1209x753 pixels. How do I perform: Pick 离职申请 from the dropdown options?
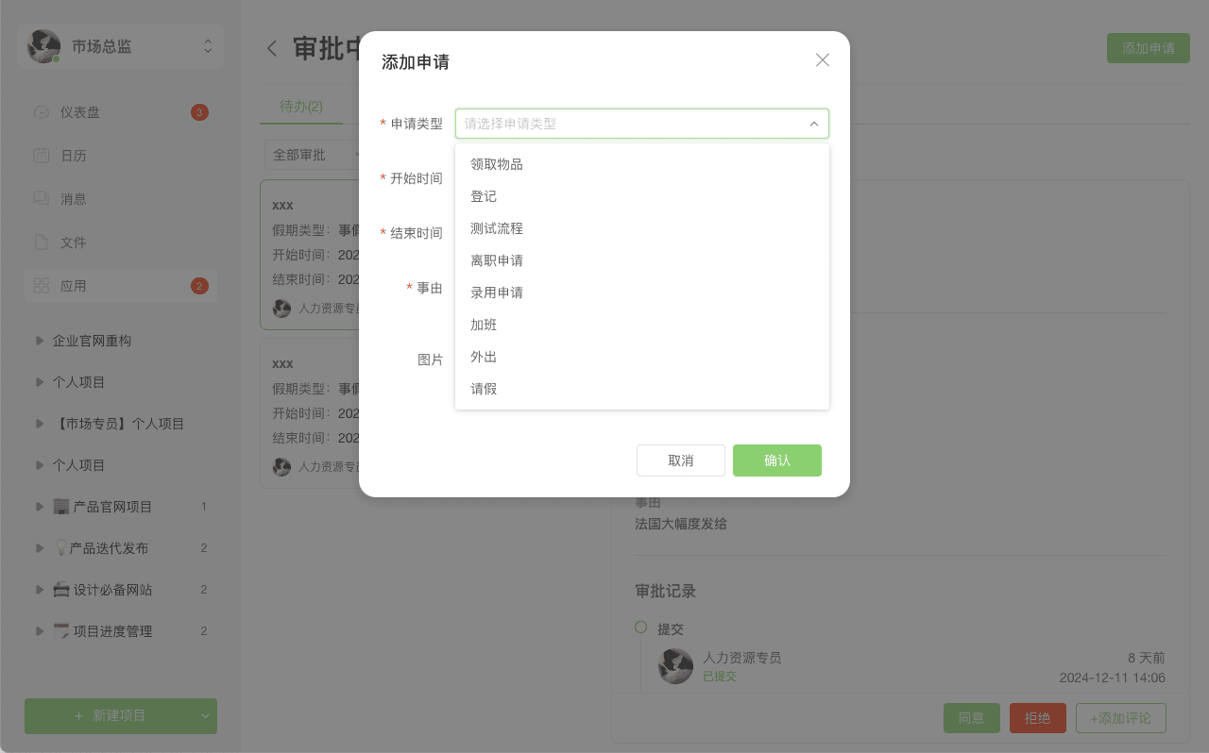(497, 260)
